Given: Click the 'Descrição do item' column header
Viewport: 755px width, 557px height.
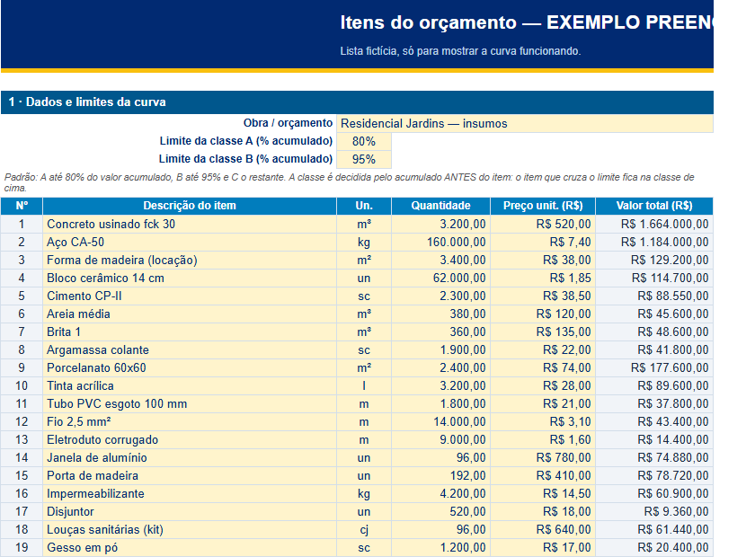Looking at the screenshot, I should 190,206.
